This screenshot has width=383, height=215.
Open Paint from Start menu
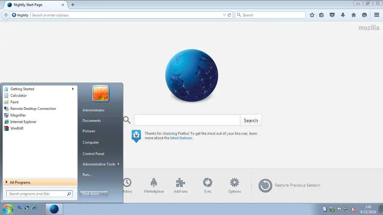coord(40,102)
